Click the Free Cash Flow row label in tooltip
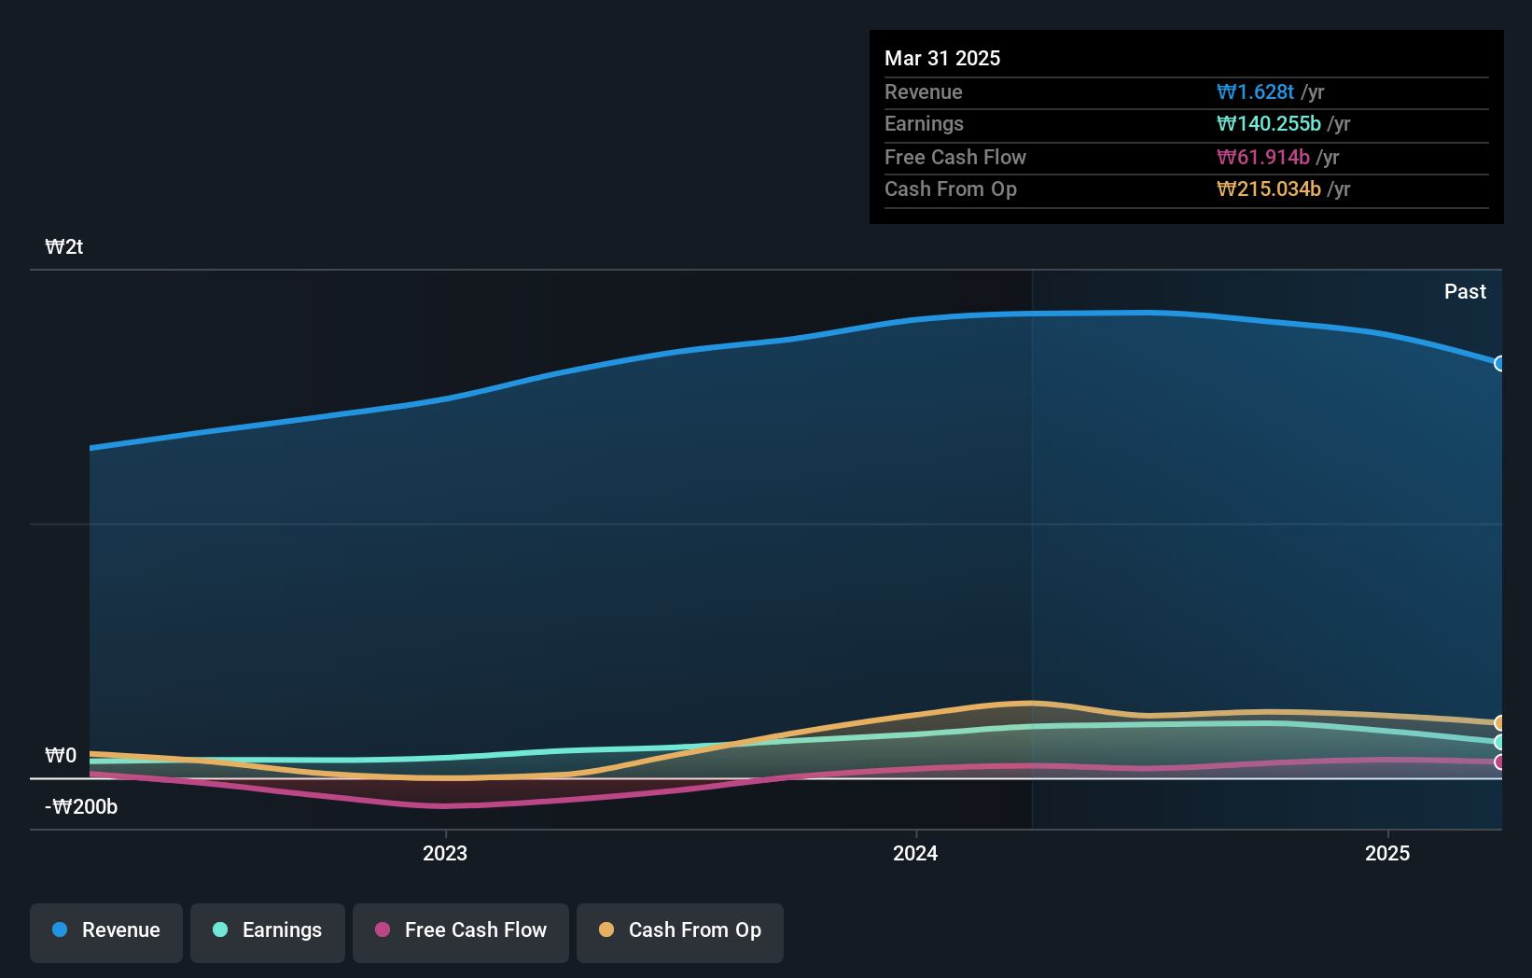This screenshot has height=978, width=1532. pos(955,157)
